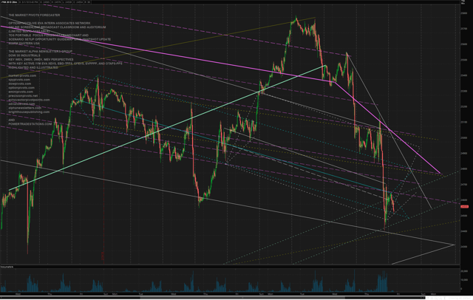Click the left arrow beside the scrollbar right arrow
Screen dimensions: 473x300
[x=421, y=298]
